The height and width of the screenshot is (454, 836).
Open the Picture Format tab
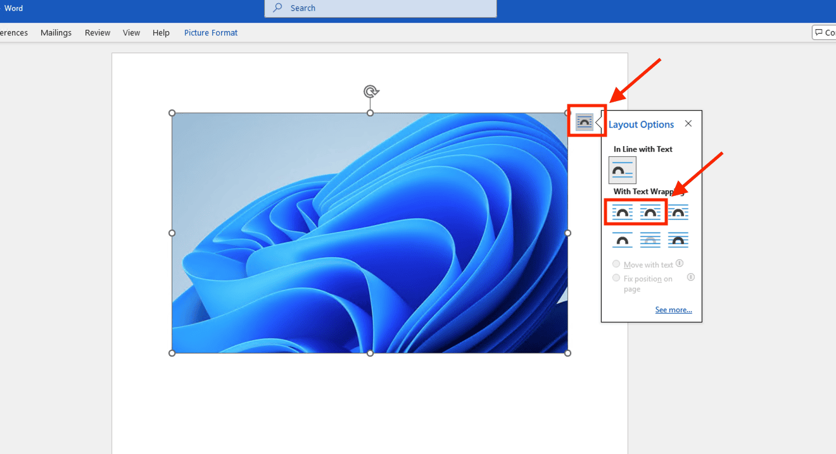(211, 33)
